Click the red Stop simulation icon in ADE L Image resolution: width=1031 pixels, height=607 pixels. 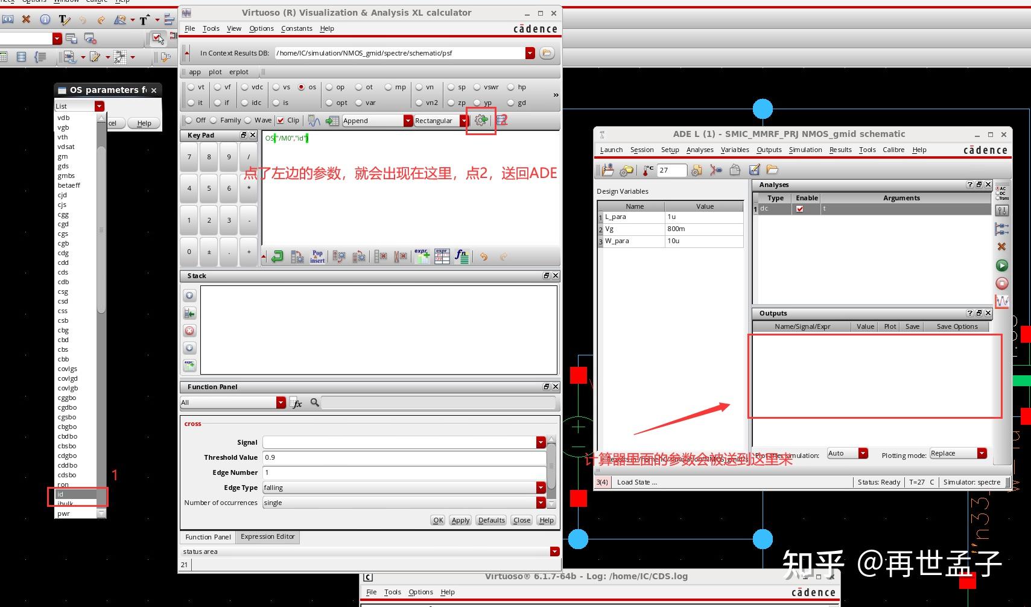[1001, 284]
